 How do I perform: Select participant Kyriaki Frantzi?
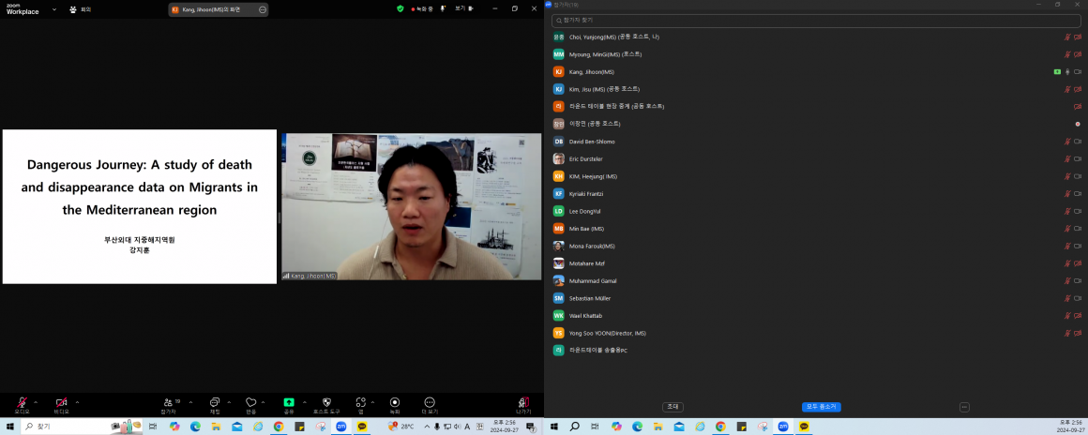816,193
